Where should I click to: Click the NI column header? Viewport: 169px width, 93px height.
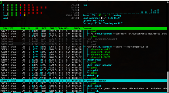pos(29,28)
